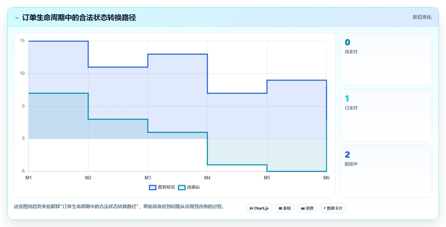Image resolution: width=446 pixels, height=227 pixels.
Task: Click the 表格 tag
Action: [285, 208]
